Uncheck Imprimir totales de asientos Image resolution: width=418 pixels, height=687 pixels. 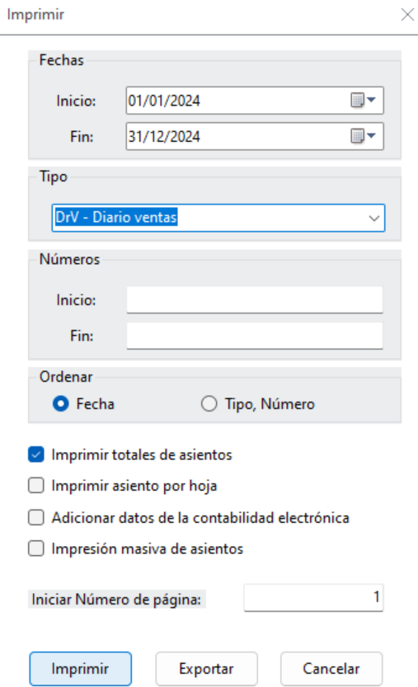pyautogui.click(x=36, y=454)
